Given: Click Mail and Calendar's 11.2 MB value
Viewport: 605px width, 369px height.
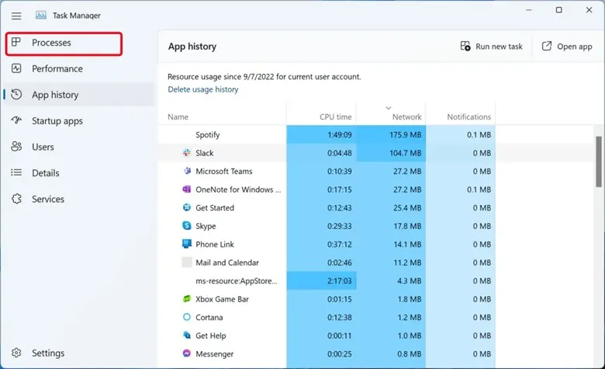Looking at the screenshot, I should pos(407,263).
